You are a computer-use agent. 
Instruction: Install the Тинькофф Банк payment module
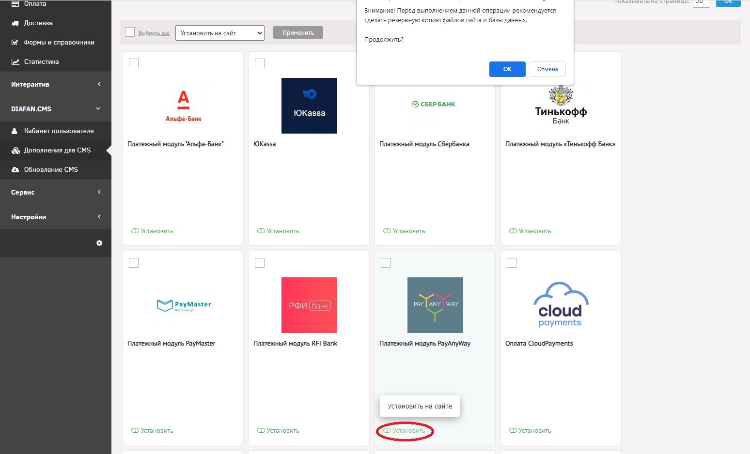point(534,231)
